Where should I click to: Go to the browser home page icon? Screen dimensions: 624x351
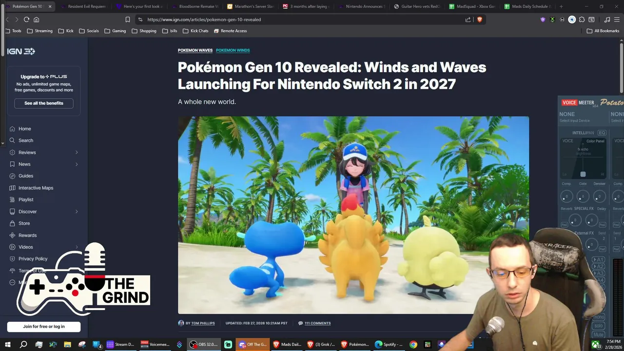36,19
